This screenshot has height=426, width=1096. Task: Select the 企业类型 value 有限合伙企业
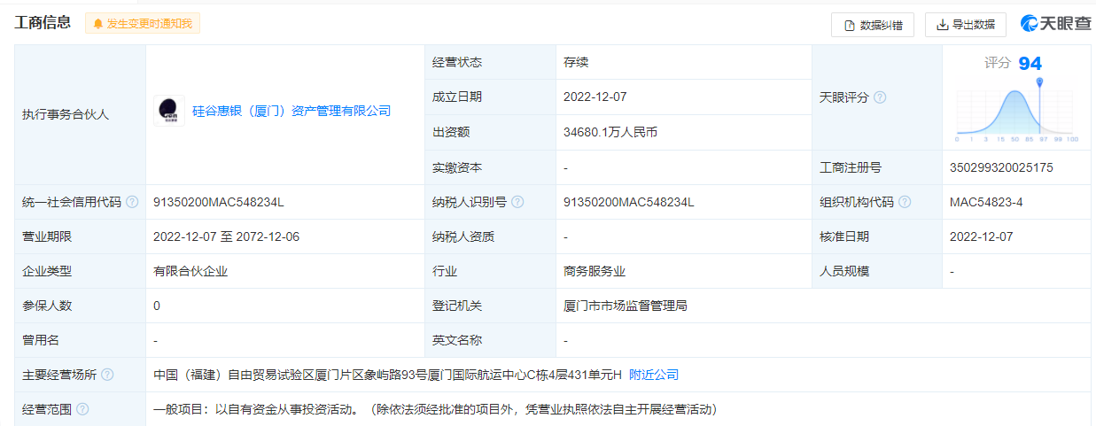tap(190, 271)
